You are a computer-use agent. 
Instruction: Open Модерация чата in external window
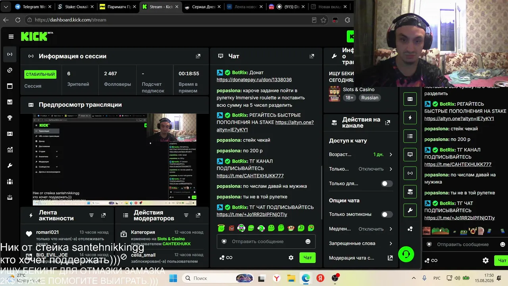(390, 258)
